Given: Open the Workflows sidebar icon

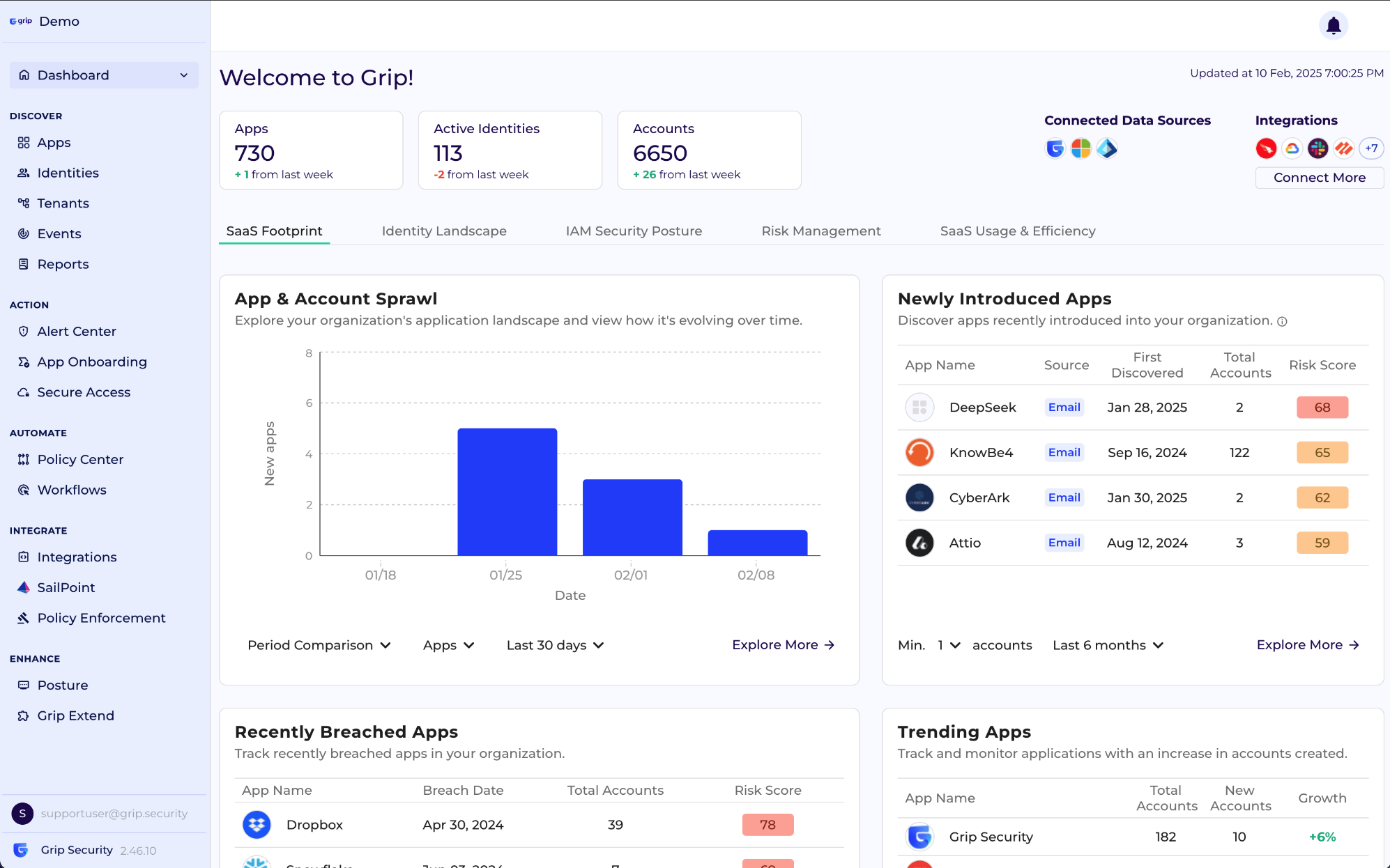Looking at the screenshot, I should (24, 490).
